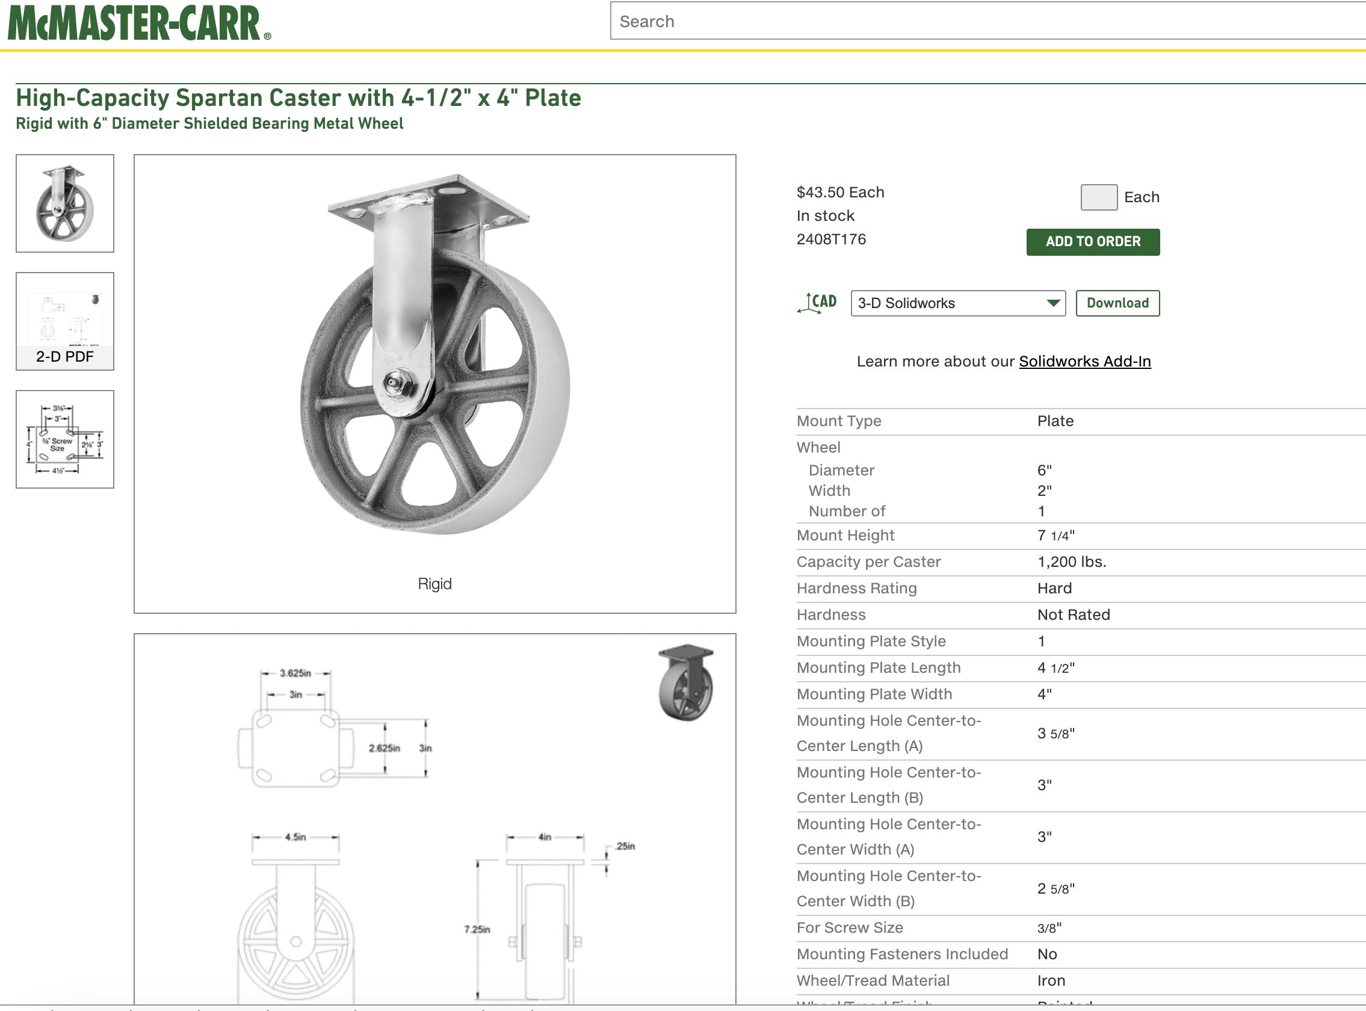Select the mounting plate dimension thumbnail
The image size is (1366, 1011).
click(x=65, y=439)
